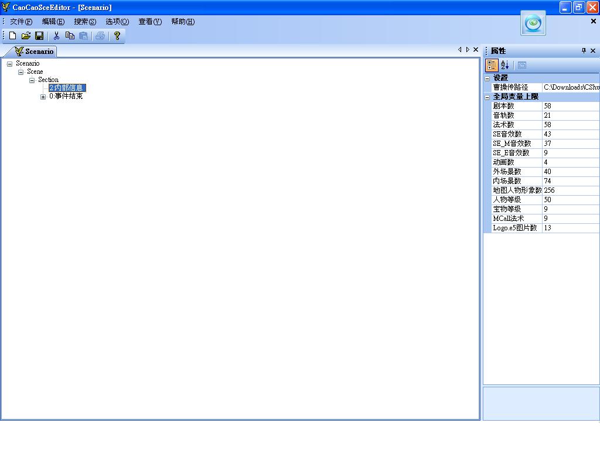Click the 剧本数 value field
Viewport: 600px width, 450px height.
coord(570,106)
